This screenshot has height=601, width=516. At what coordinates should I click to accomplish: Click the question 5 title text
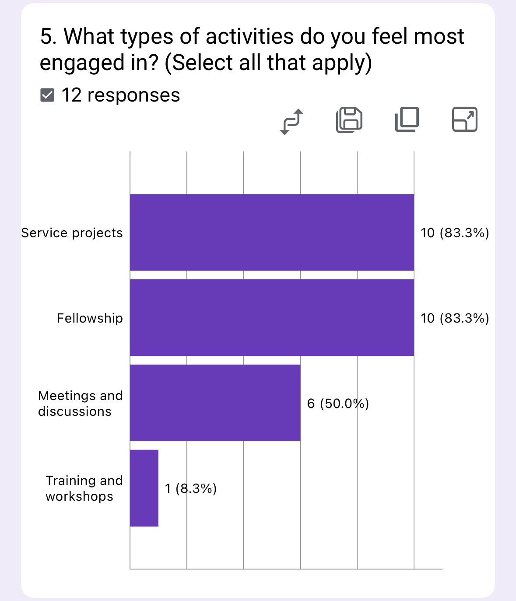[x=252, y=37]
